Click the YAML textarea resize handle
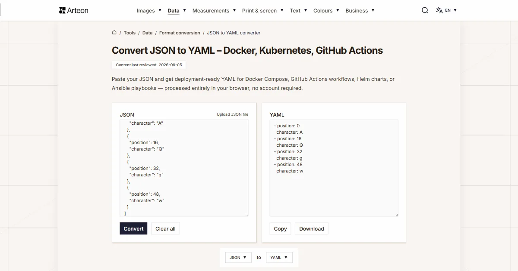 [x=396, y=214]
